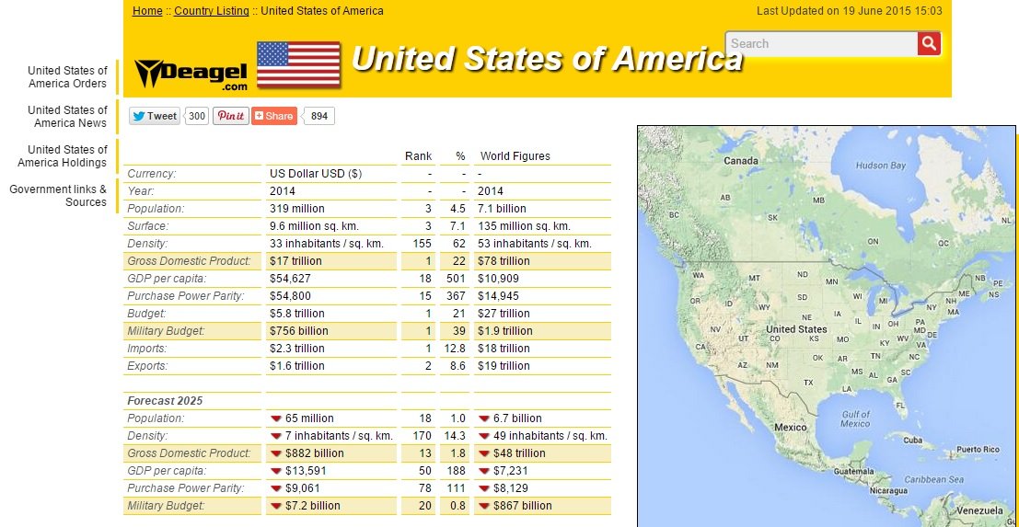Click the United States label on map

click(796, 329)
